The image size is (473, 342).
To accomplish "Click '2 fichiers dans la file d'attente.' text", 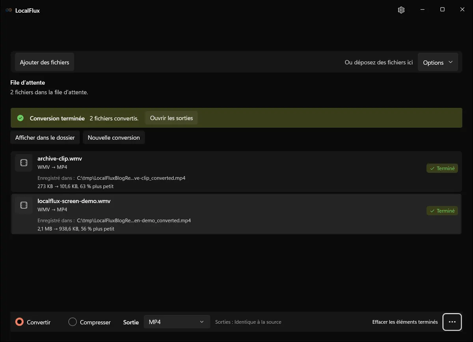I will (x=49, y=92).
